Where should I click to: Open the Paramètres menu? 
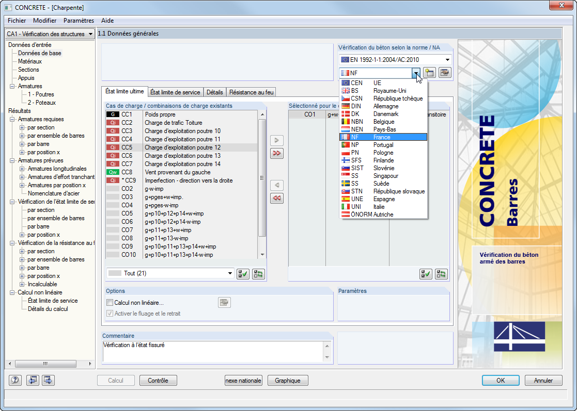(79, 21)
